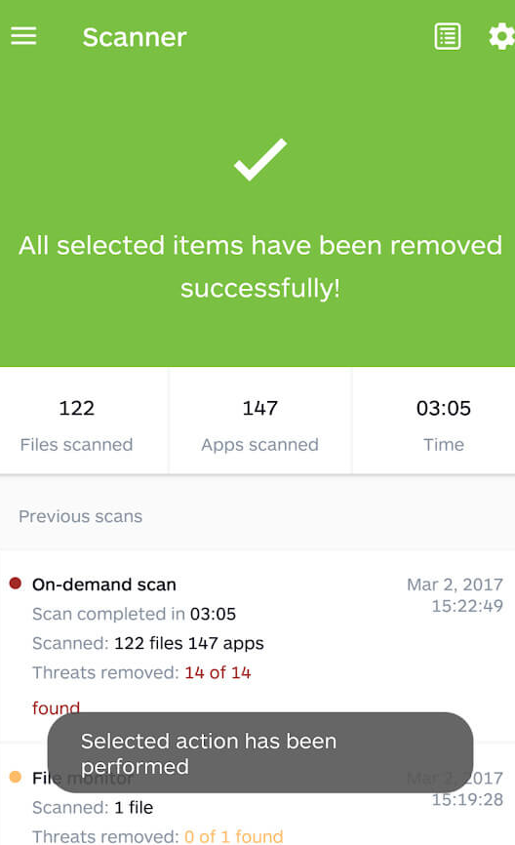Open the hamburger navigation menu
515x845 pixels.
[23, 37]
